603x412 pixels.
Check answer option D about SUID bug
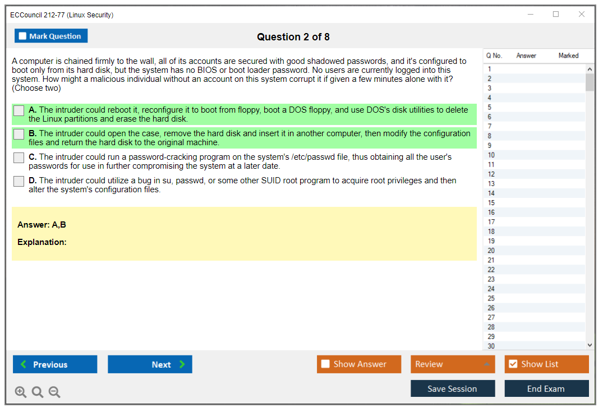[x=19, y=182]
